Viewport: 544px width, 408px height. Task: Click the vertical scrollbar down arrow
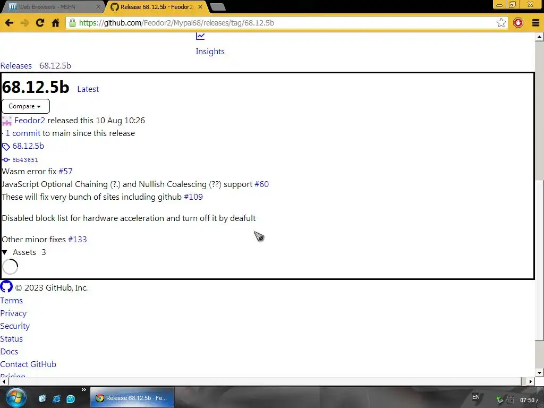(x=539, y=373)
